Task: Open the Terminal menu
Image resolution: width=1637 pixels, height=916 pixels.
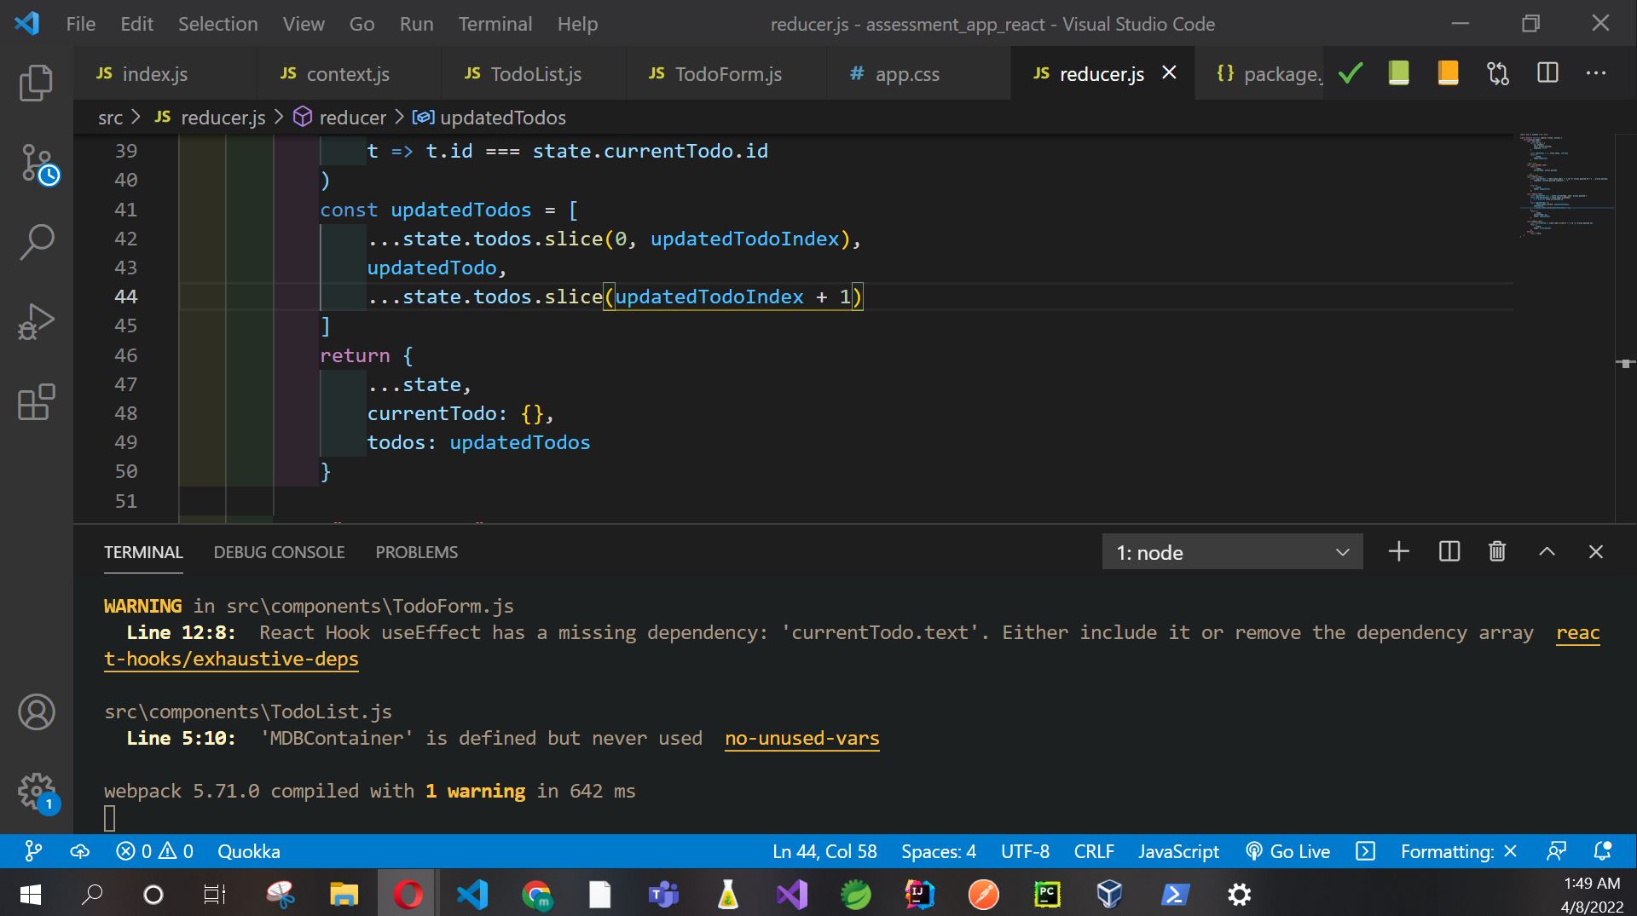Action: (495, 24)
